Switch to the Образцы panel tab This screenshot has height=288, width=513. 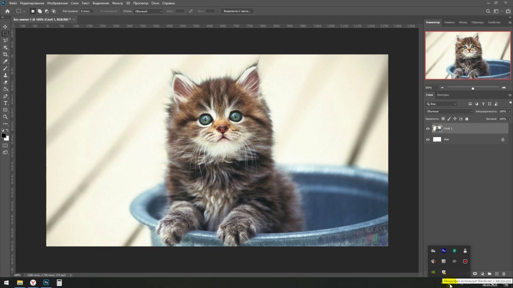pyautogui.click(x=477, y=22)
